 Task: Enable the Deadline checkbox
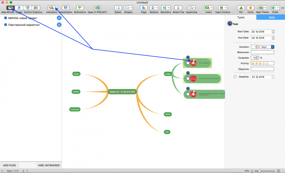[235, 77]
